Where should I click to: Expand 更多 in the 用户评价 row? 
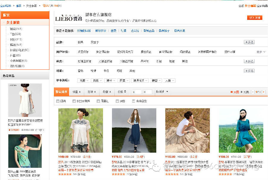261,52
